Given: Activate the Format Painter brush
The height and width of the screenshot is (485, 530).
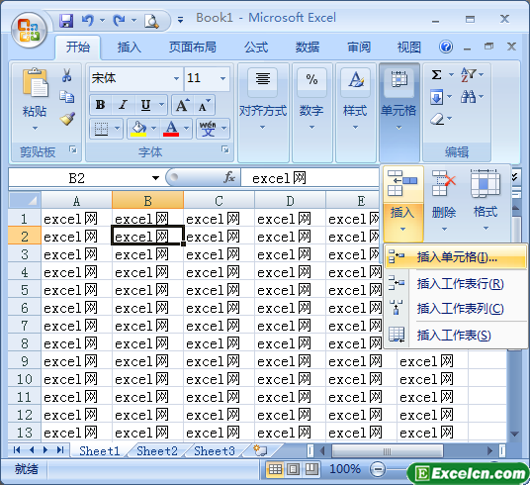Looking at the screenshot, I should 67,119.
